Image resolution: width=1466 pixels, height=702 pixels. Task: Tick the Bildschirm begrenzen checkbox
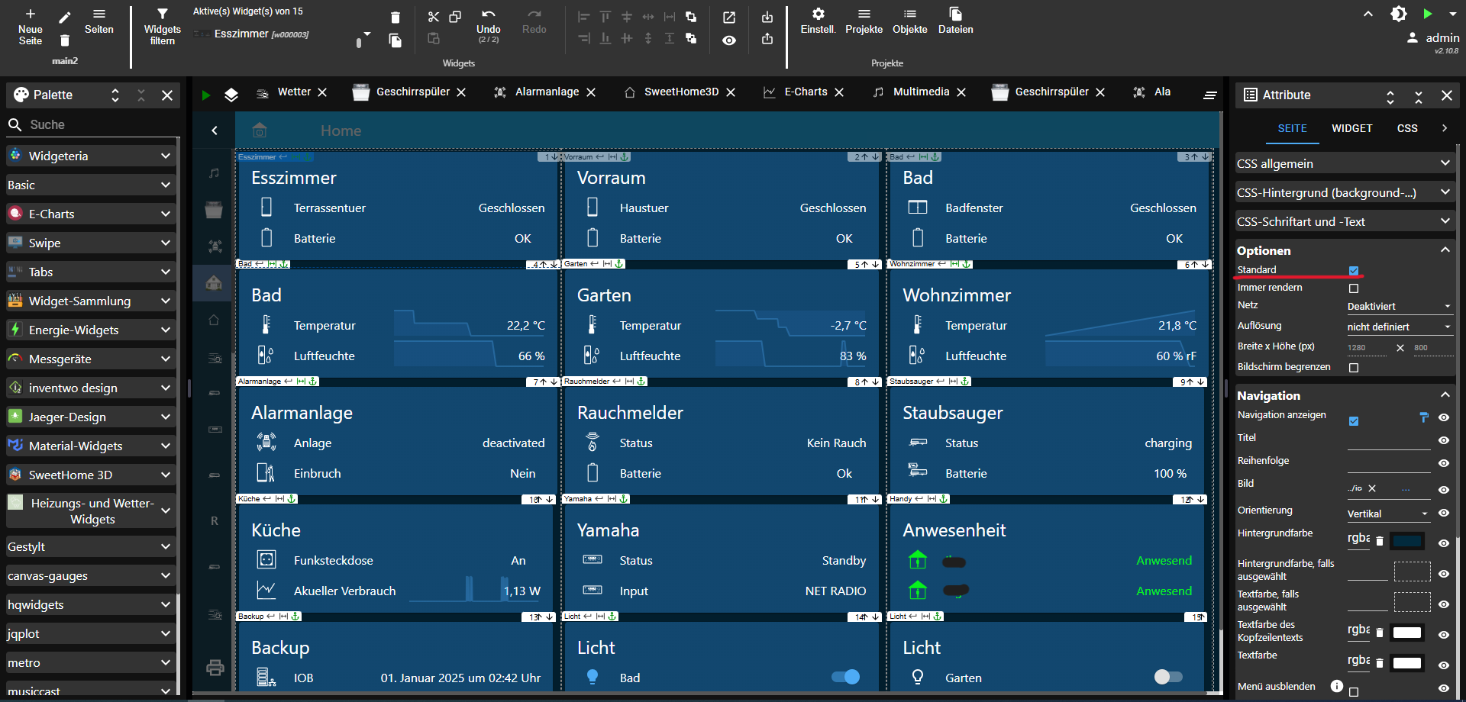pos(1354,368)
